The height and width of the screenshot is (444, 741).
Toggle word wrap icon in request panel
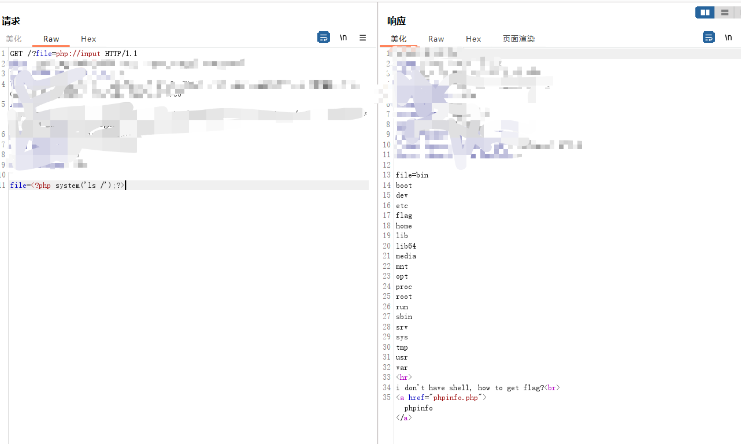point(324,38)
